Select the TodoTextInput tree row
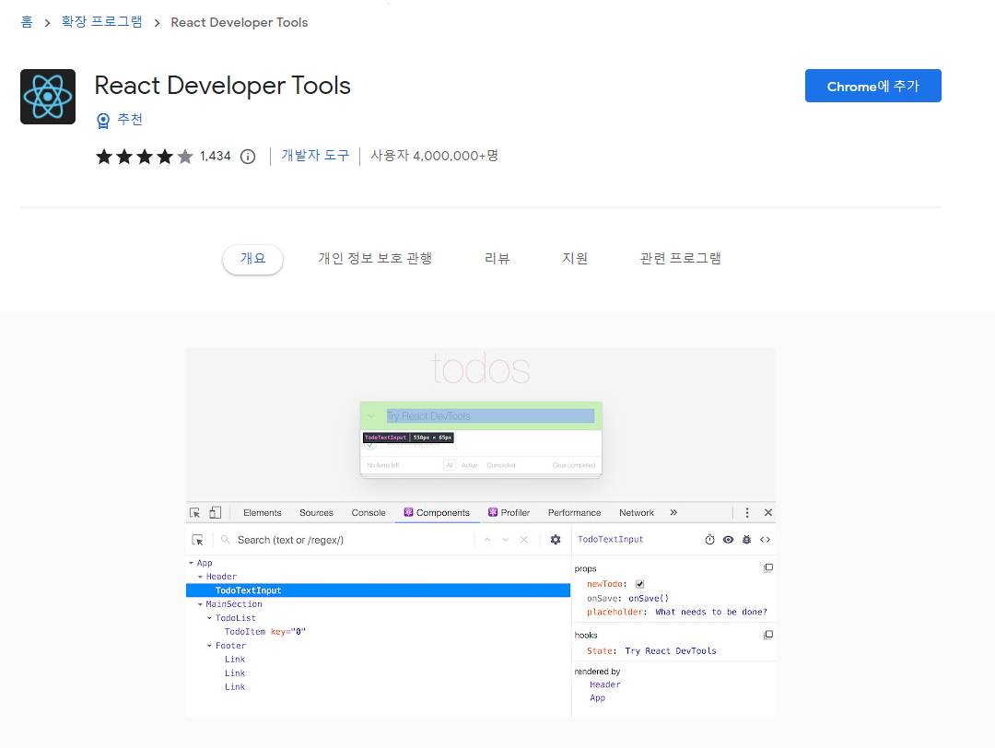 pos(379,590)
